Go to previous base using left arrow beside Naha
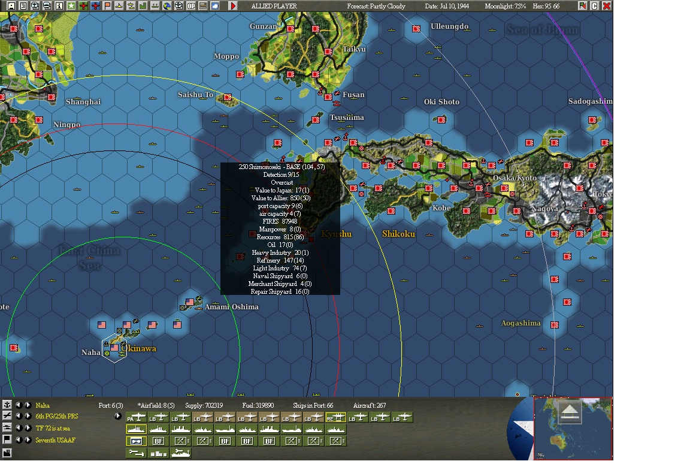 (x=19, y=405)
